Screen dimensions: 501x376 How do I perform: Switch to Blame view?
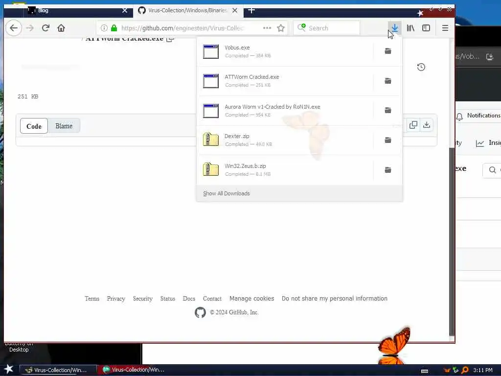[64, 126]
